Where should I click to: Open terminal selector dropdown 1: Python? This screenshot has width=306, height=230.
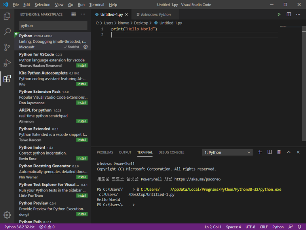pos(227,152)
